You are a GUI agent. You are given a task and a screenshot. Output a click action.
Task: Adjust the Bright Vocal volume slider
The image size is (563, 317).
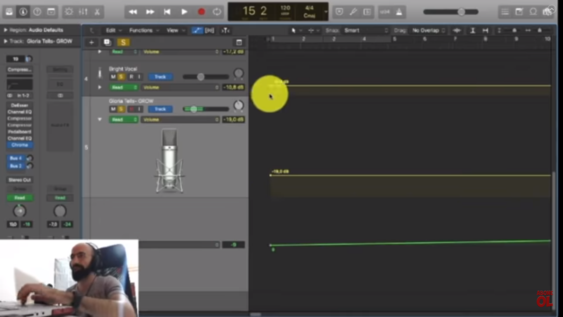click(x=206, y=77)
